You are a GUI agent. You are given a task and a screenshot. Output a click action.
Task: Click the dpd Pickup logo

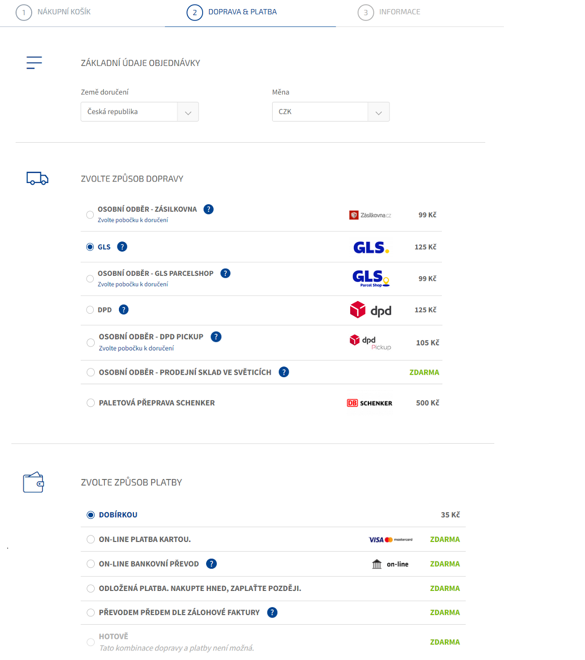(x=370, y=343)
